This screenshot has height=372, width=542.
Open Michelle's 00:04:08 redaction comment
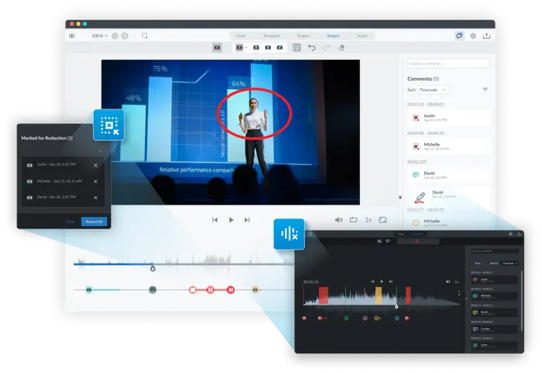pyautogui.click(x=448, y=146)
